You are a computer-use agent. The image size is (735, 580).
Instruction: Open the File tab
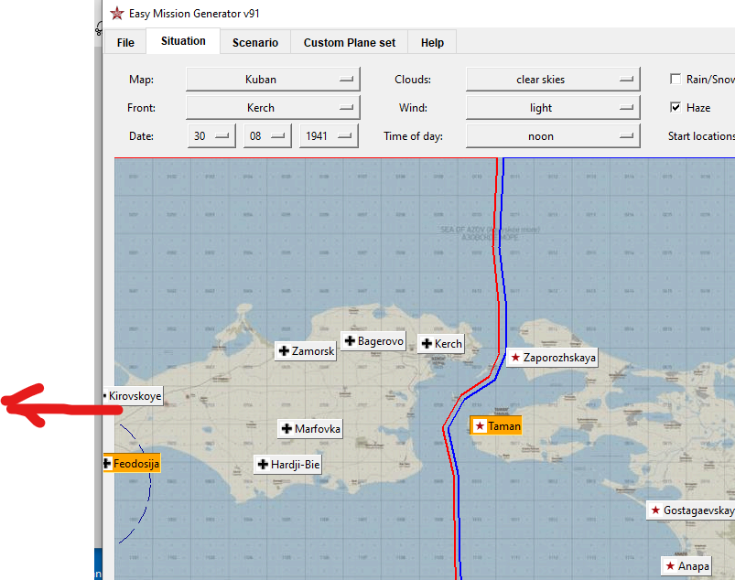pos(125,42)
